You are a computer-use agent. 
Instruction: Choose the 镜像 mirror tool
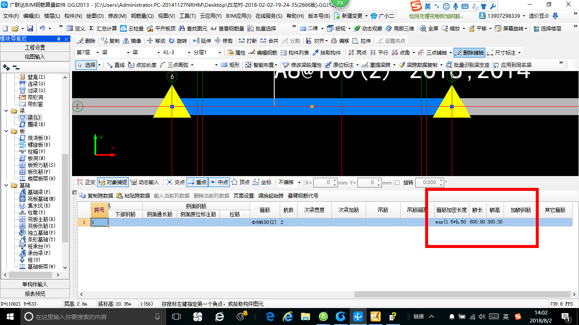pyautogui.click(x=132, y=41)
